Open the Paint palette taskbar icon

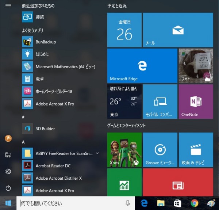tap(211, 203)
